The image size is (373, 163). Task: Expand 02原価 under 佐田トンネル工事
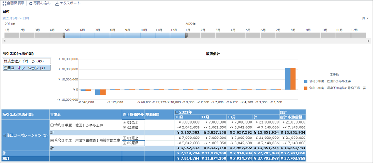[125, 127]
